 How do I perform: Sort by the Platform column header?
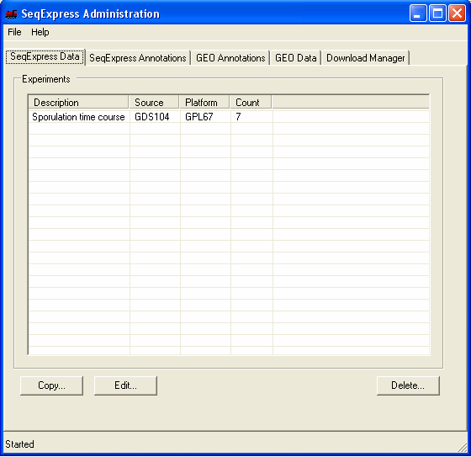coord(204,102)
